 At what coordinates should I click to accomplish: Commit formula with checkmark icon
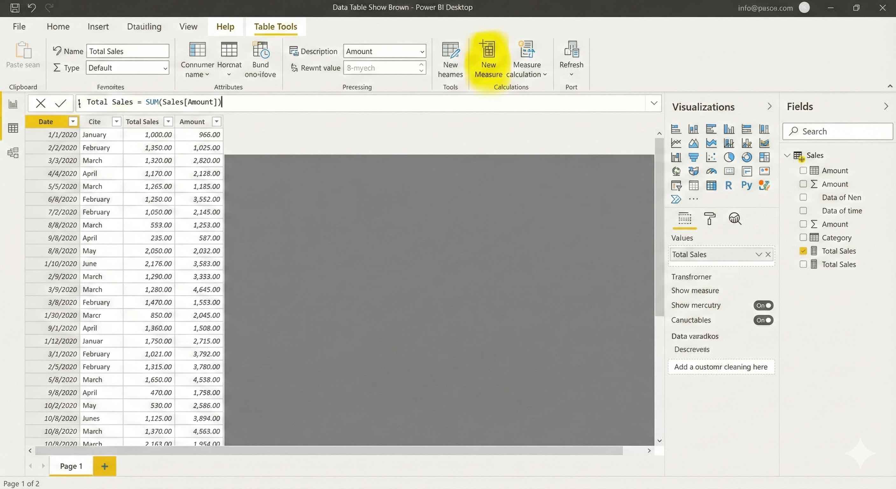click(60, 103)
